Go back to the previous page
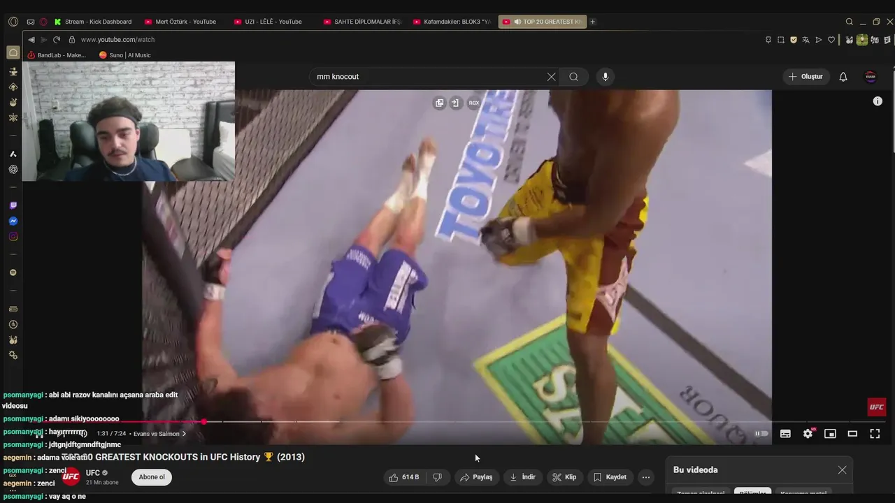Viewport: 895px width, 503px height. point(31,40)
